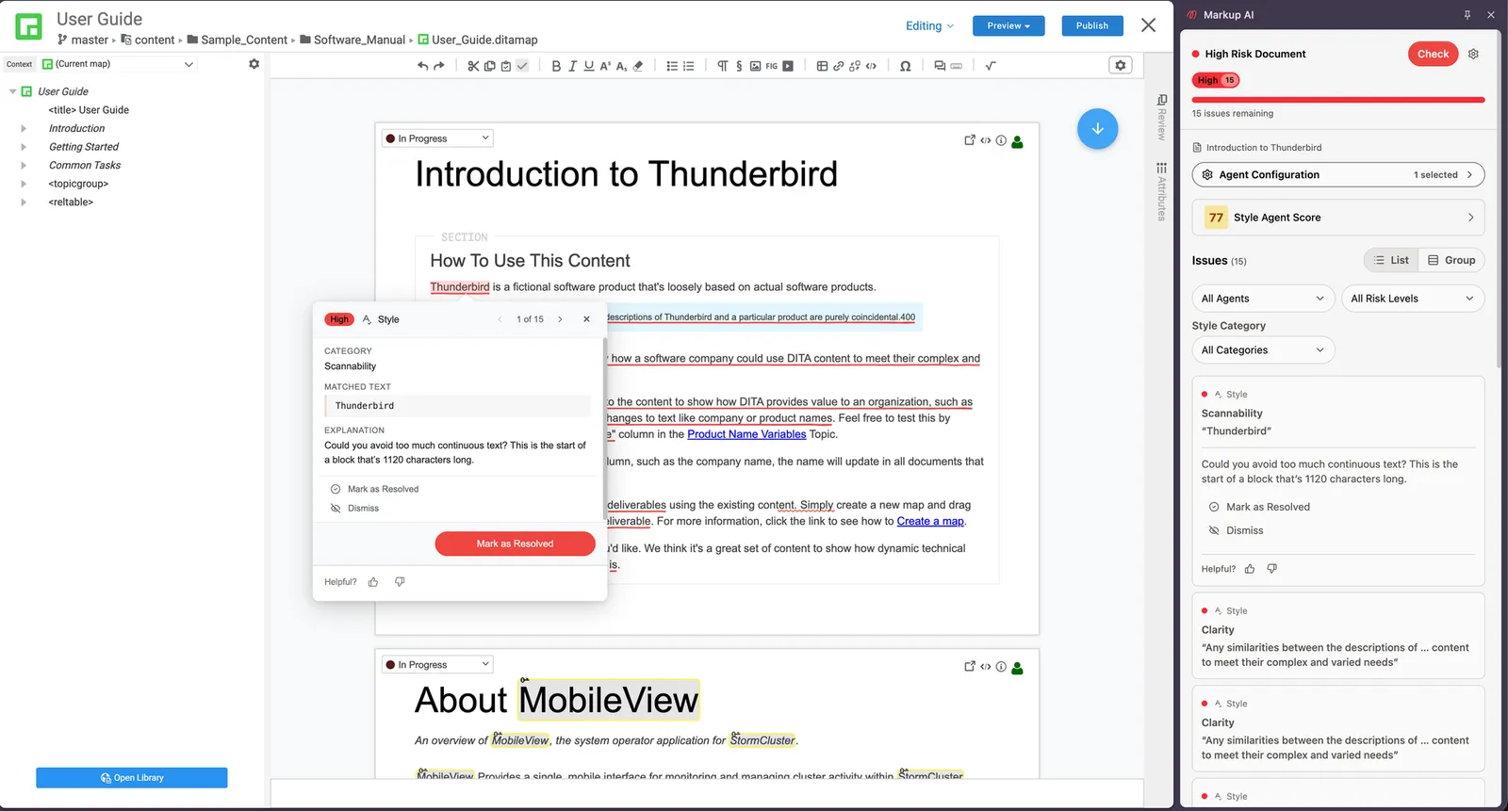Open the Attributes side tab

pos(1162,192)
